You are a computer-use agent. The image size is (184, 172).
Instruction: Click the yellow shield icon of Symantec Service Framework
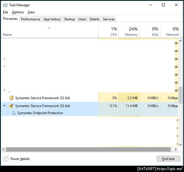tap(11, 98)
